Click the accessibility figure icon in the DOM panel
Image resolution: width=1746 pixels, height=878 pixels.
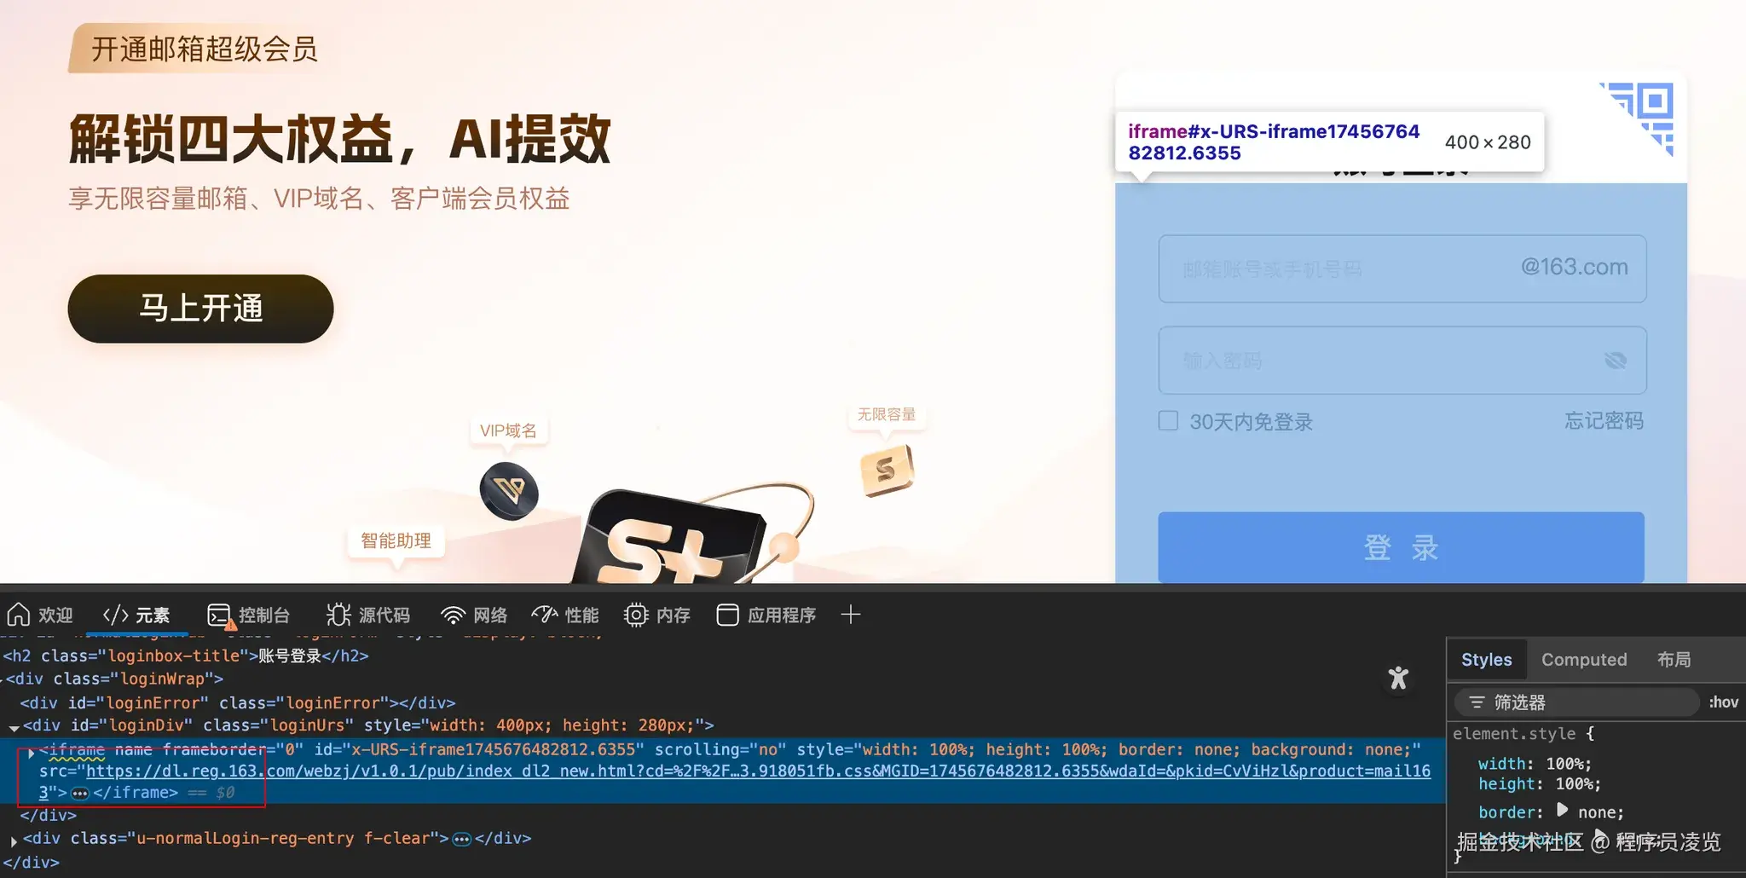coord(1398,679)
